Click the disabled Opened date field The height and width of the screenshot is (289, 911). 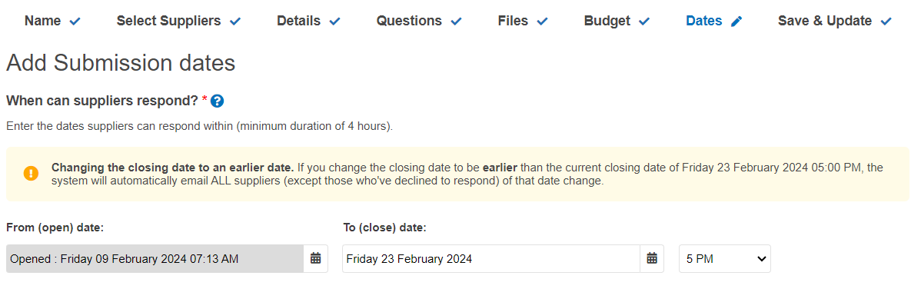(155, 258)
